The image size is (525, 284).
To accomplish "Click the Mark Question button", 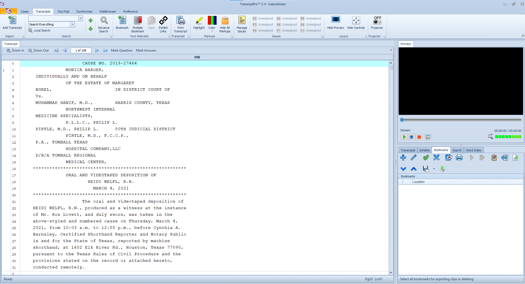I will 122,50.
